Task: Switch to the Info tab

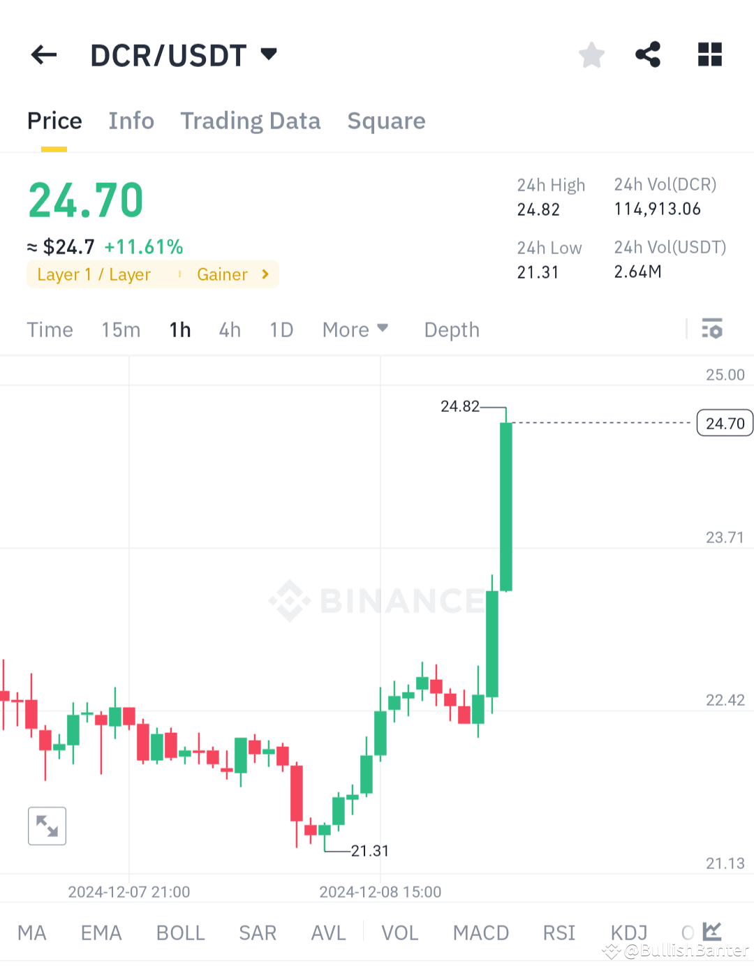Action: 131,120
